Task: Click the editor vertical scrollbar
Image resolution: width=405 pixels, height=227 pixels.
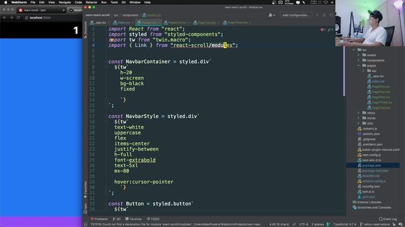Action: [344, 71]
